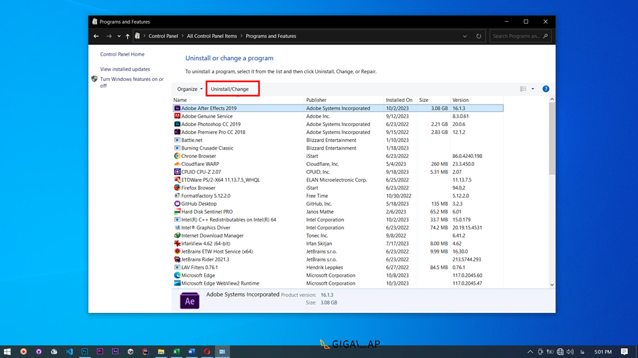Sort by the Installed On column header

click(400, 100)
